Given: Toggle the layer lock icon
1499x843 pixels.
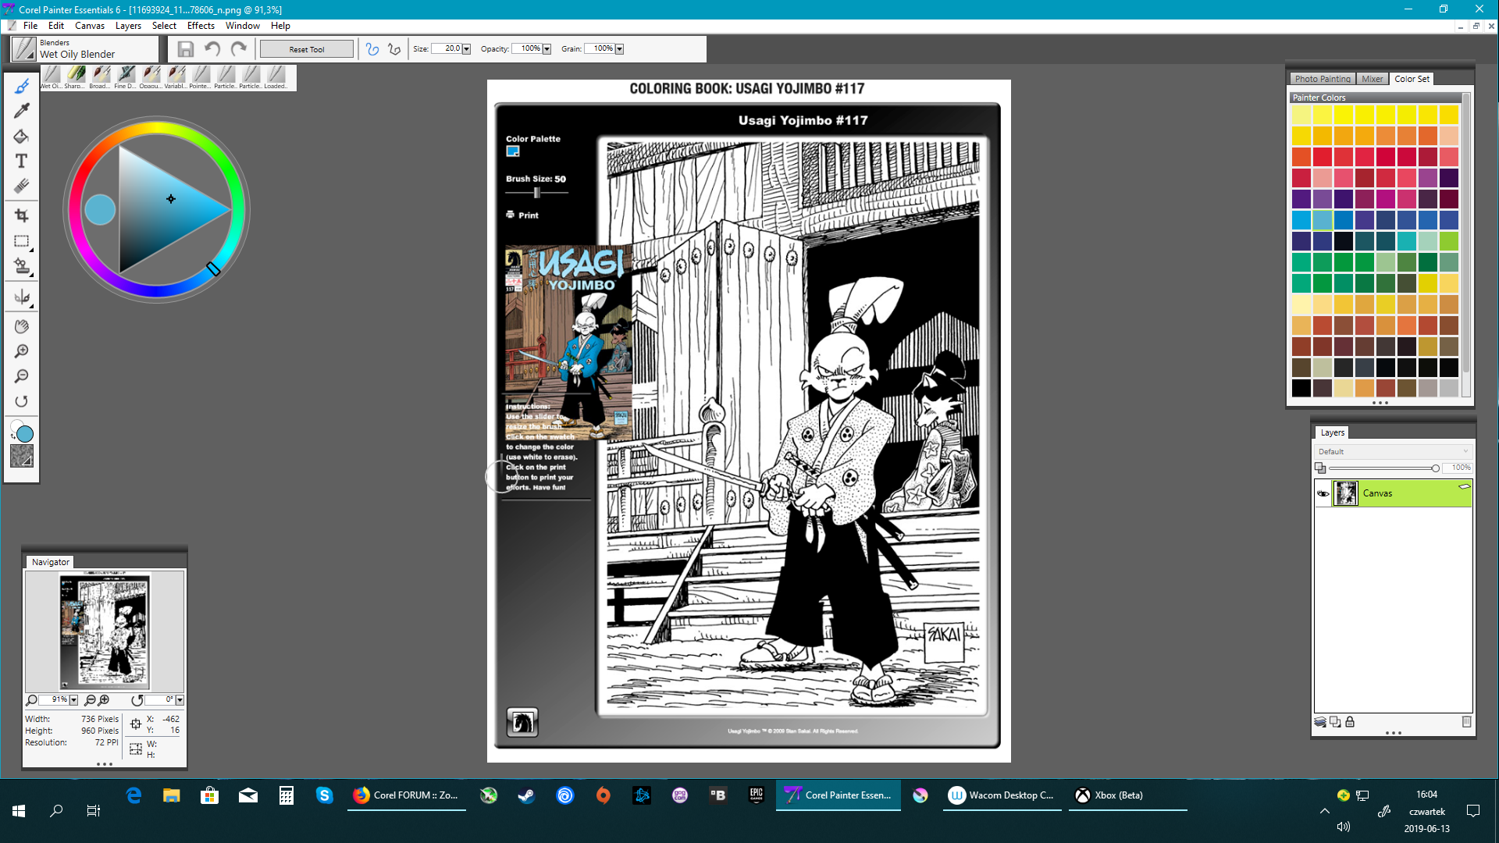Looking at the screenshot, I should [1350, 722].
